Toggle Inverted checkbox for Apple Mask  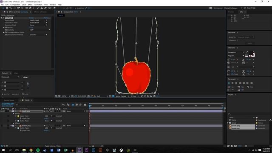click(x=54, y=116)
